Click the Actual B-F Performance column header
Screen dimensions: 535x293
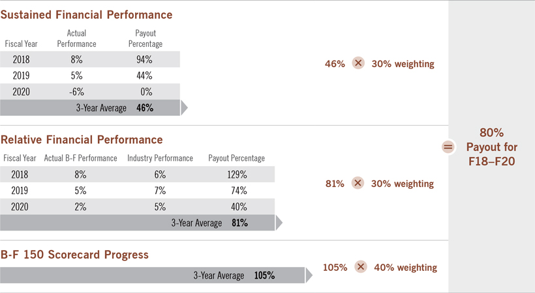pos(80,158)
